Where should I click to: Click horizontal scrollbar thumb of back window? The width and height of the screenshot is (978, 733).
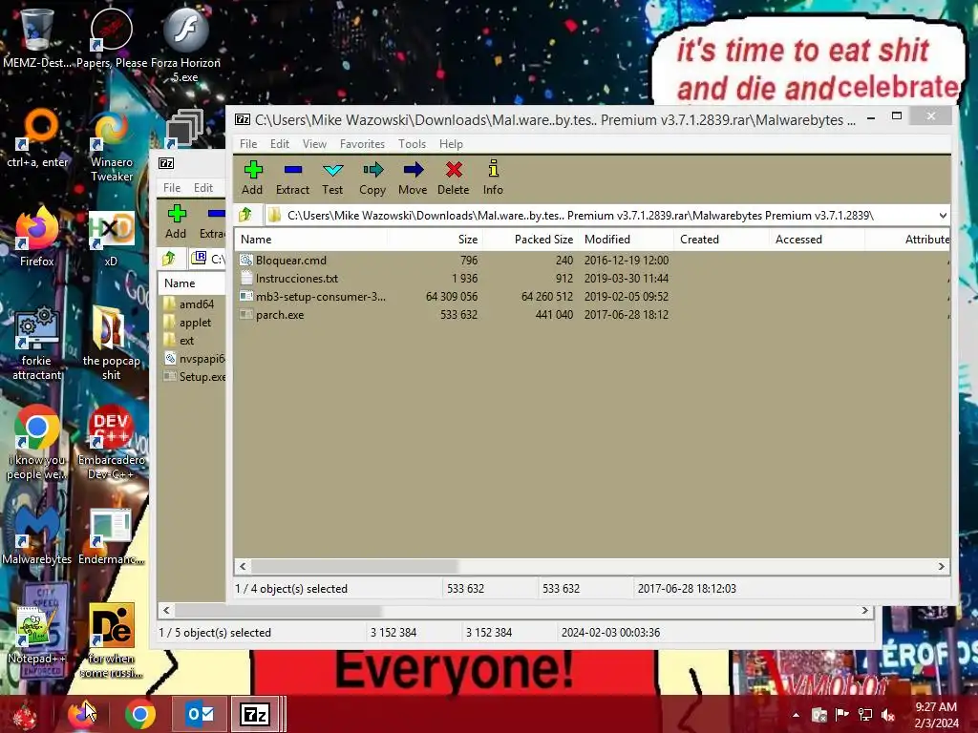coord(277,610)
